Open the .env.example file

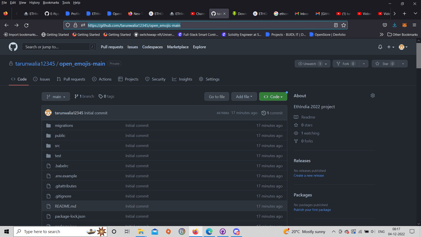coord(66,176)
